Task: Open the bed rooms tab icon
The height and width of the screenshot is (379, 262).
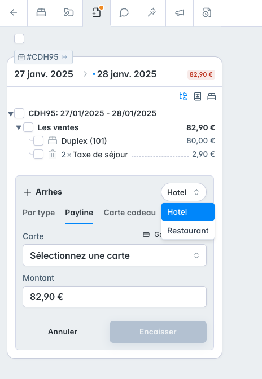Action: pyautogui.click(x=41, y=12)
